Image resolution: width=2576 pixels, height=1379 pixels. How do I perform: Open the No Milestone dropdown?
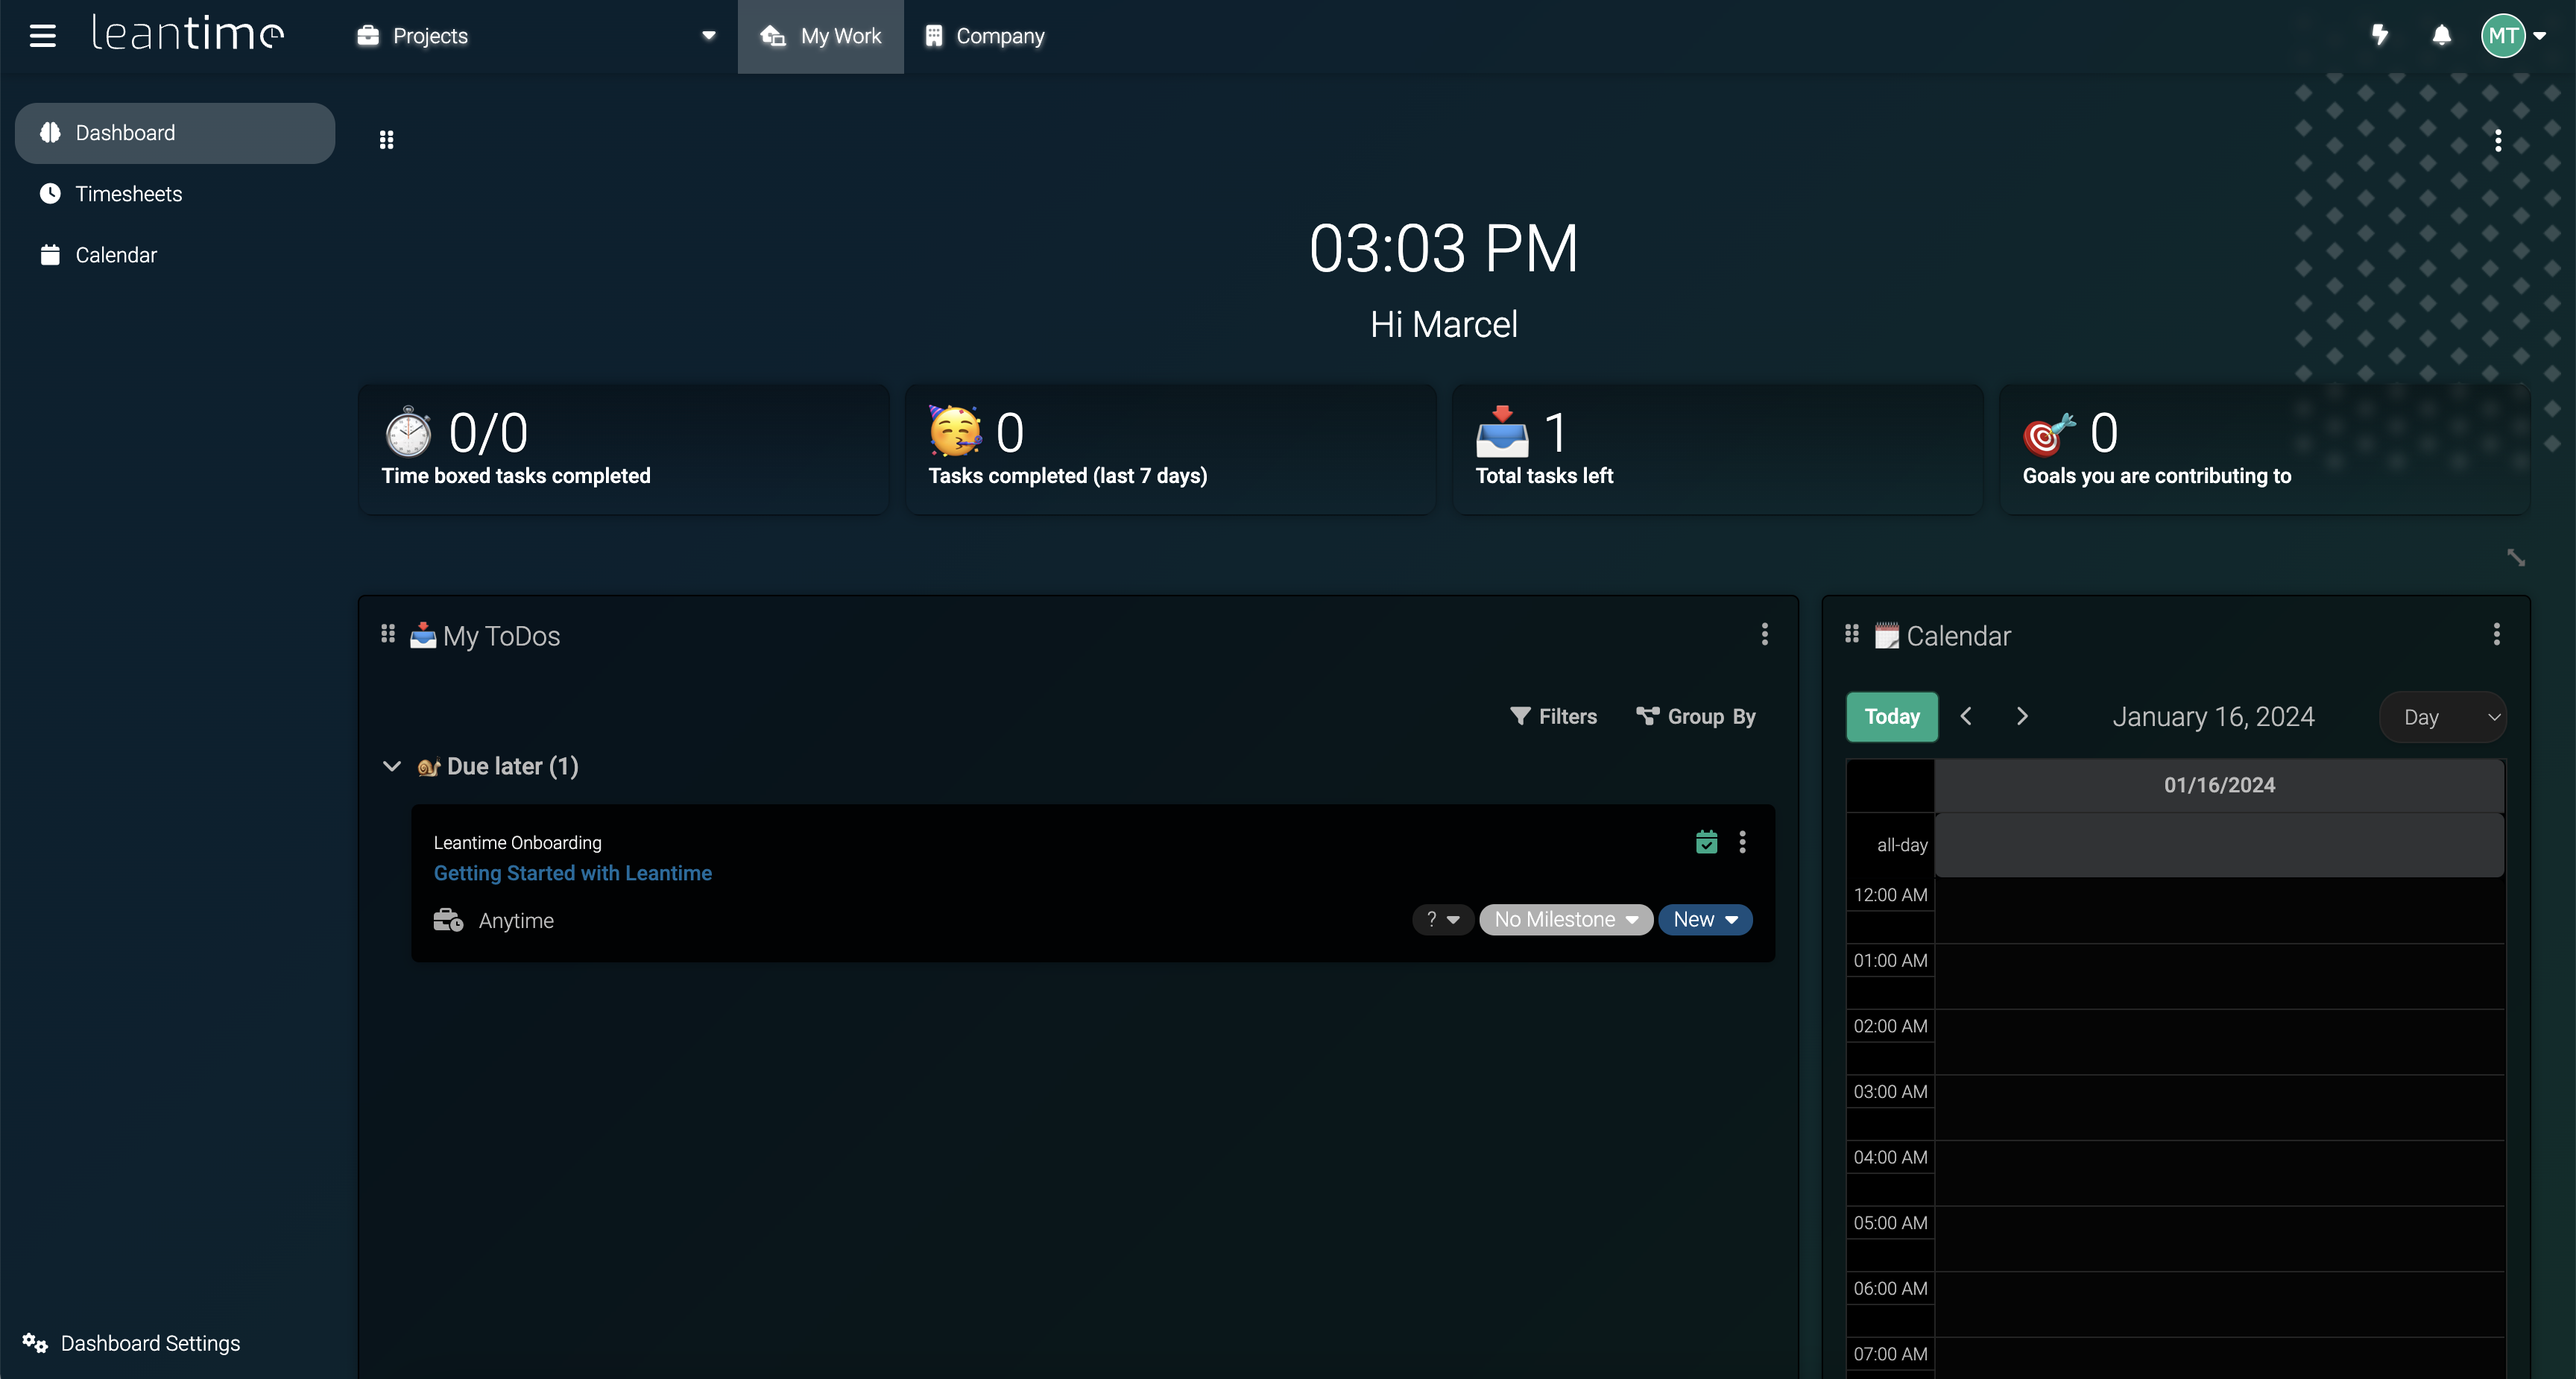tap(1565, 919)
